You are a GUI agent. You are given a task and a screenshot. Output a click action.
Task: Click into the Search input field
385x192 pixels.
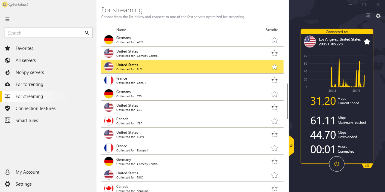point(44,33)
